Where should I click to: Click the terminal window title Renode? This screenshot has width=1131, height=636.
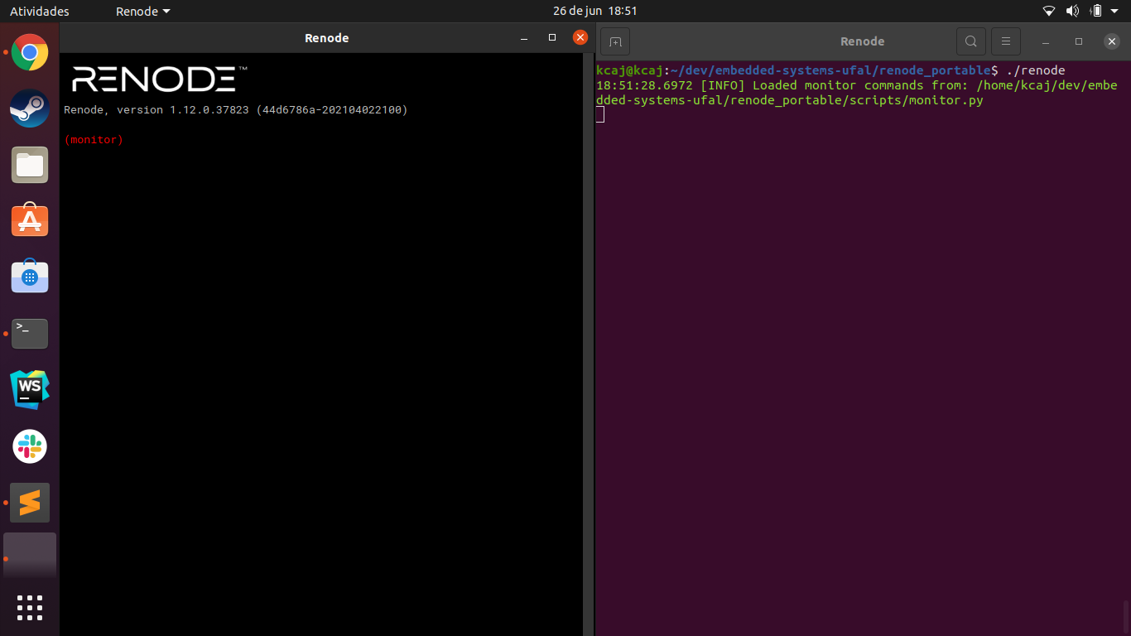coord(862,41)
